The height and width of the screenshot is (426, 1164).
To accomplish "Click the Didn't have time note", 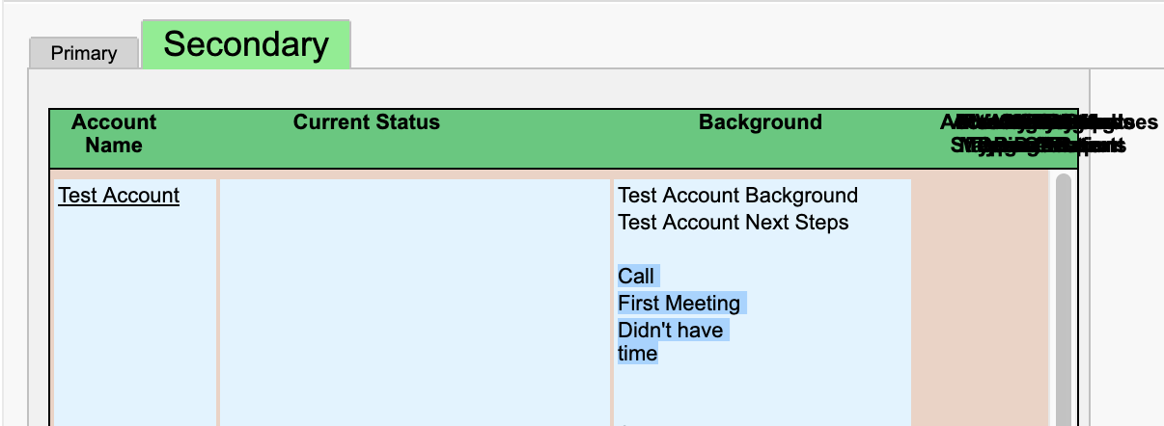I will coord(673,342).
